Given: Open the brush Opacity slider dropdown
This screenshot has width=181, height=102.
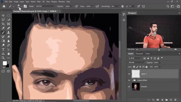Looking at the screenshot, I should click(72, 7).
